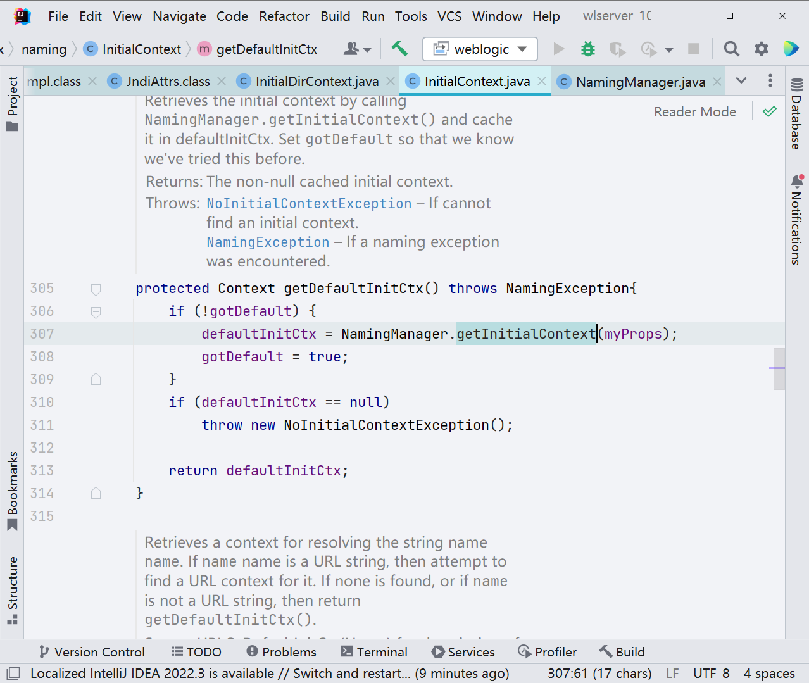Screen dimensions: 809x683
Task: Click fold end marker at line 314
Action: pos(96,493)
